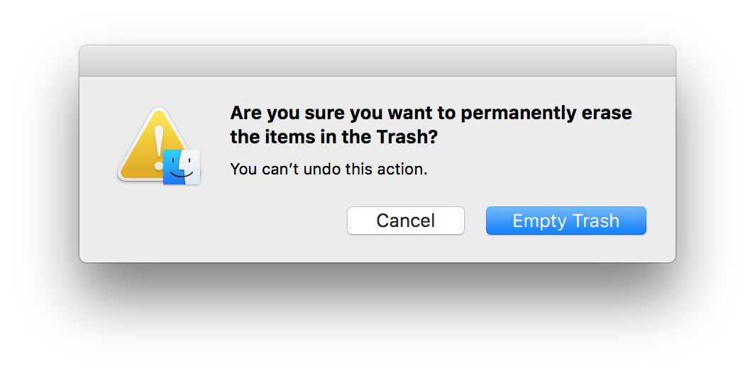Click the Finder face badge icon
This screenshot has height=376, width=755.
coord(182,167)
